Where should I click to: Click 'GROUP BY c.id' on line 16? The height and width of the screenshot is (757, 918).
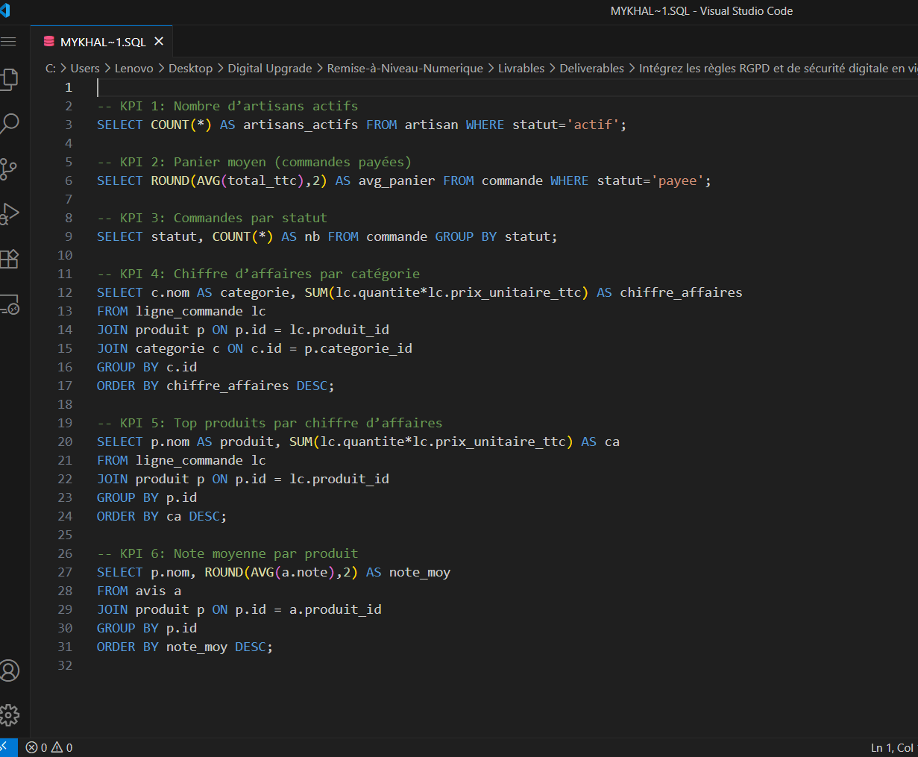147,367
